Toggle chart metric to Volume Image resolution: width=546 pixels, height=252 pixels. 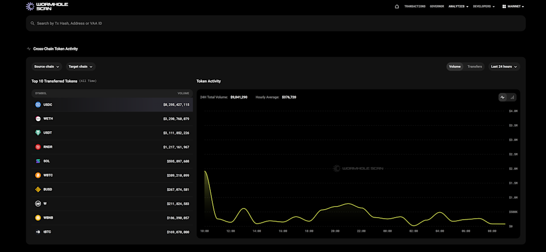click(x=455, y=67)
